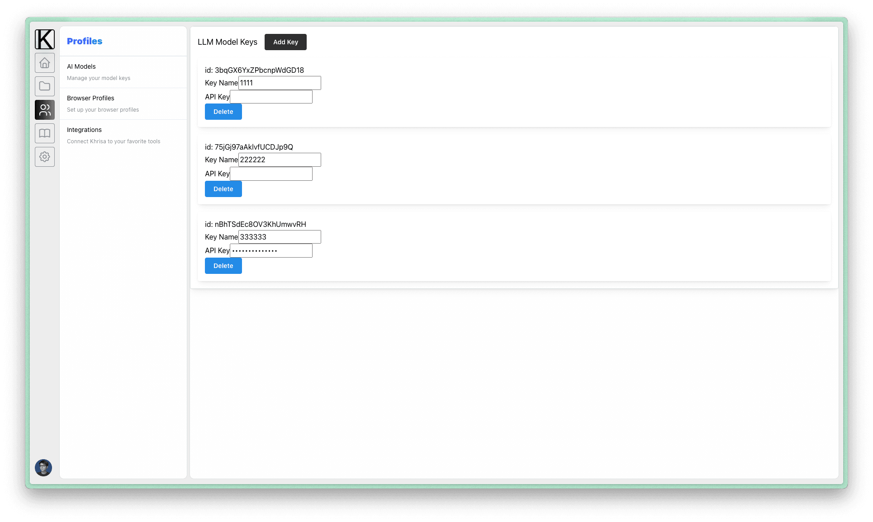Open the Files panel icon

click(x=44, y=86)
